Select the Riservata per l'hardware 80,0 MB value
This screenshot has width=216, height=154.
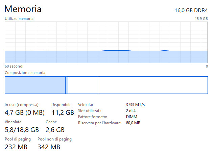133,123
